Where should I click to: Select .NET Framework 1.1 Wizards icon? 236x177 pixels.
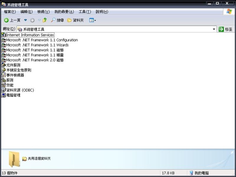[x=4, y=45]
